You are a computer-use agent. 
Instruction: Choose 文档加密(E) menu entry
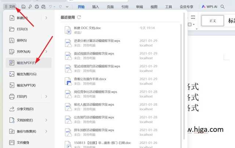pyautogui.click(x=29, y=120)
